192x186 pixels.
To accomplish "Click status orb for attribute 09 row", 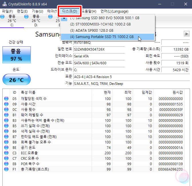I will 6,104.
